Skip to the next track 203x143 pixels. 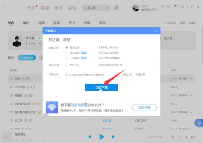[113, 137]
